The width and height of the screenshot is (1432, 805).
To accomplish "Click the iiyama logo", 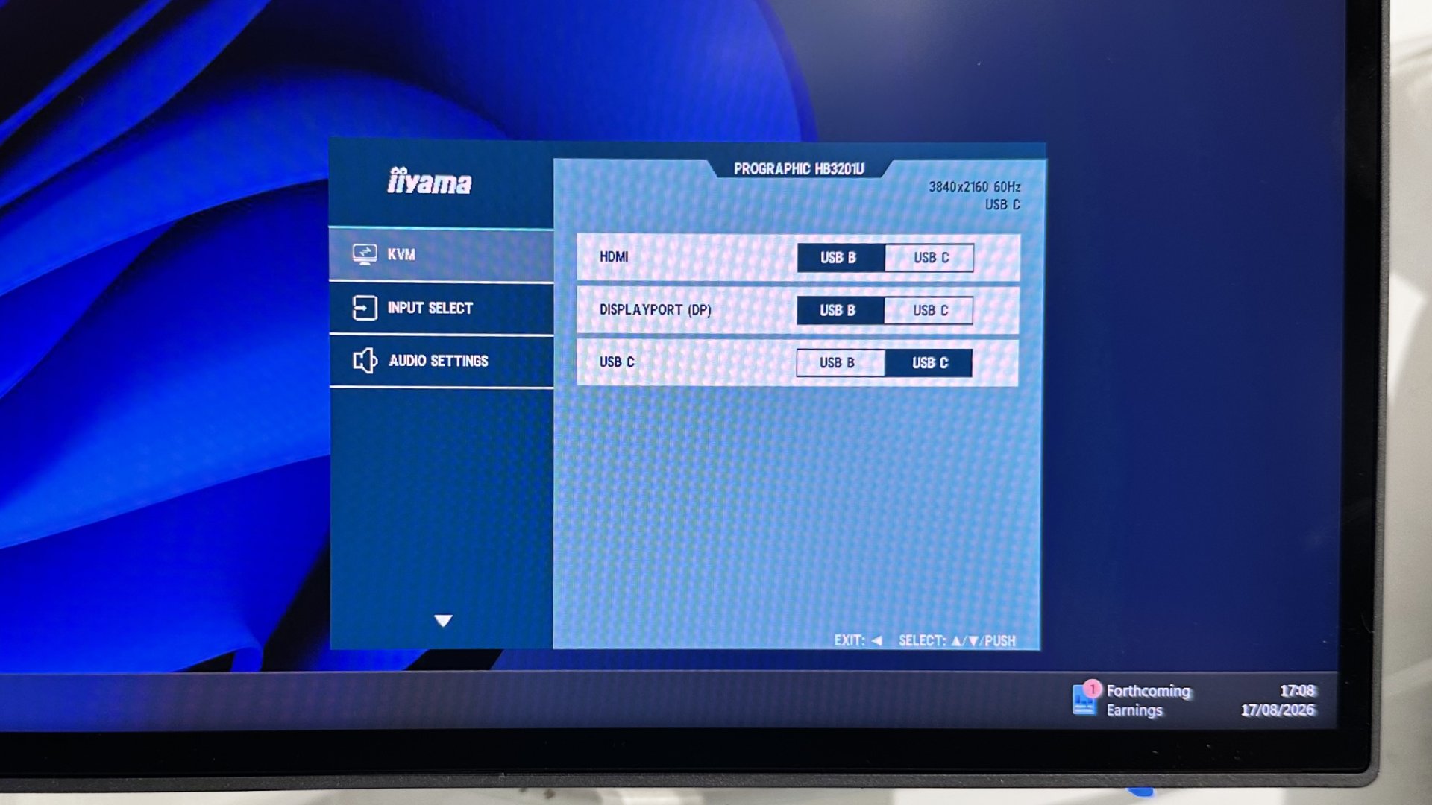I will [430, 181].
